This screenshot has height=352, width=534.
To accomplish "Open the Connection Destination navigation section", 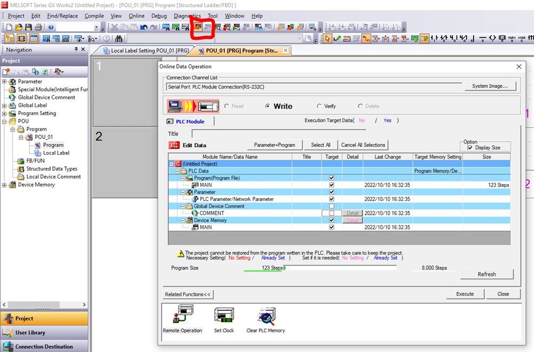I will click(44, 346).
